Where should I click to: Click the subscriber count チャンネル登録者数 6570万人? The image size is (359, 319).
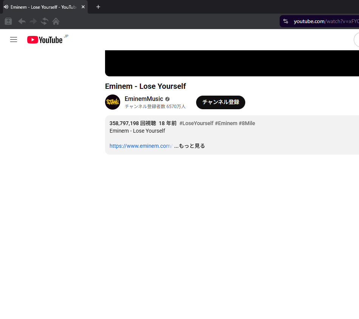[x=155, y=107]
